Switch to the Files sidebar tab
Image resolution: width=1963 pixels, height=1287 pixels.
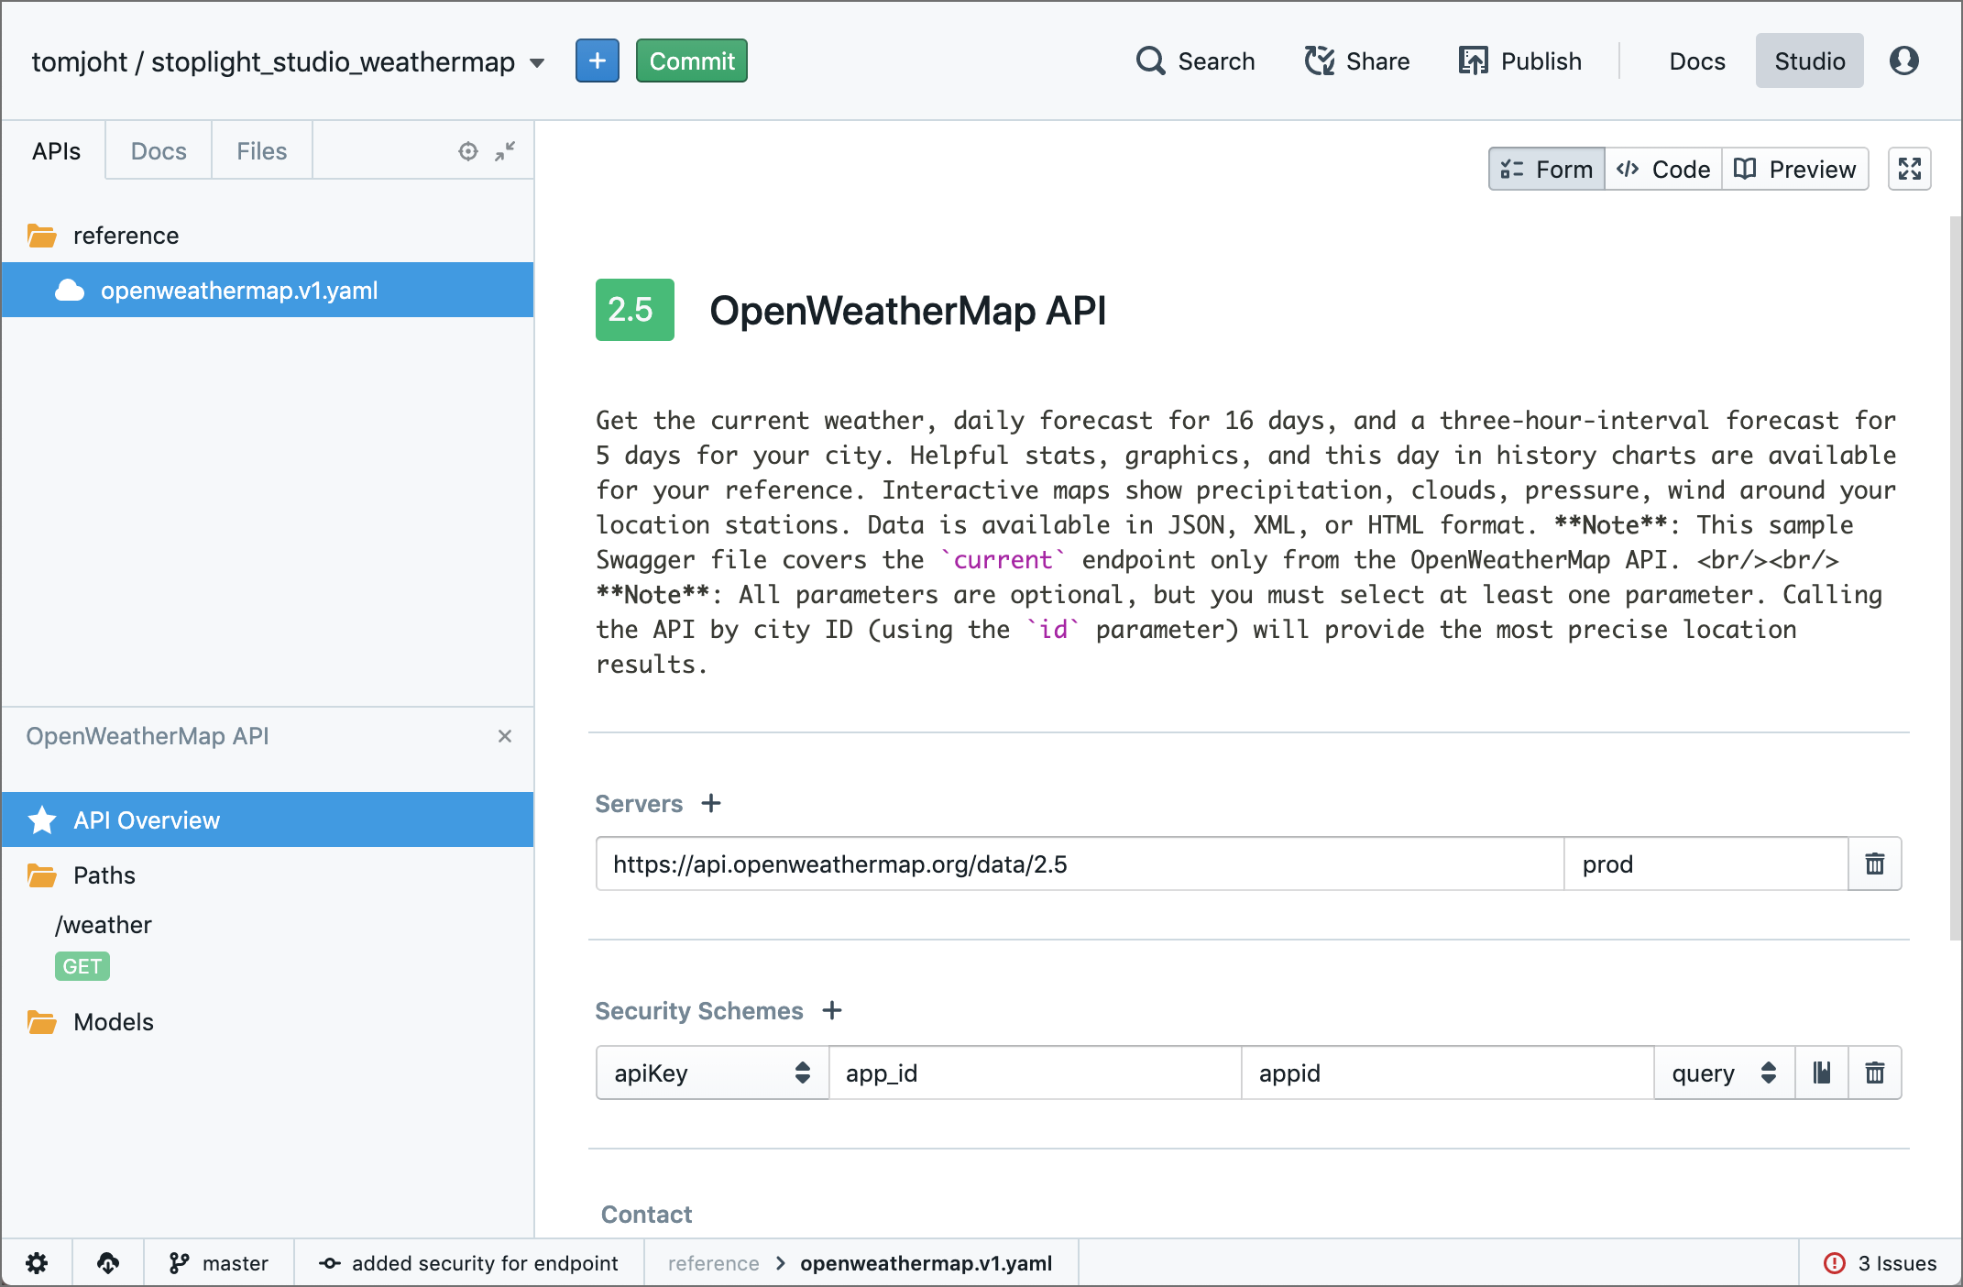tap(262, 151)
